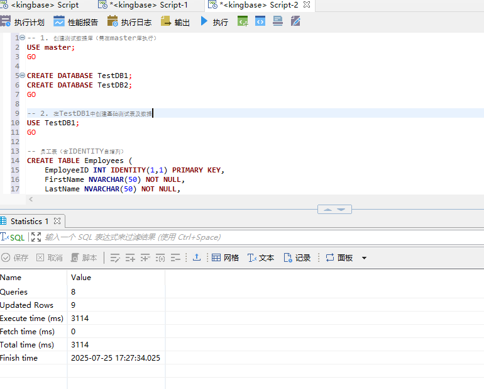Maximize results panel with the up arrow
The width and height of the screenshot is (484, 389).
pyautogui.click(x=327, y=210)
